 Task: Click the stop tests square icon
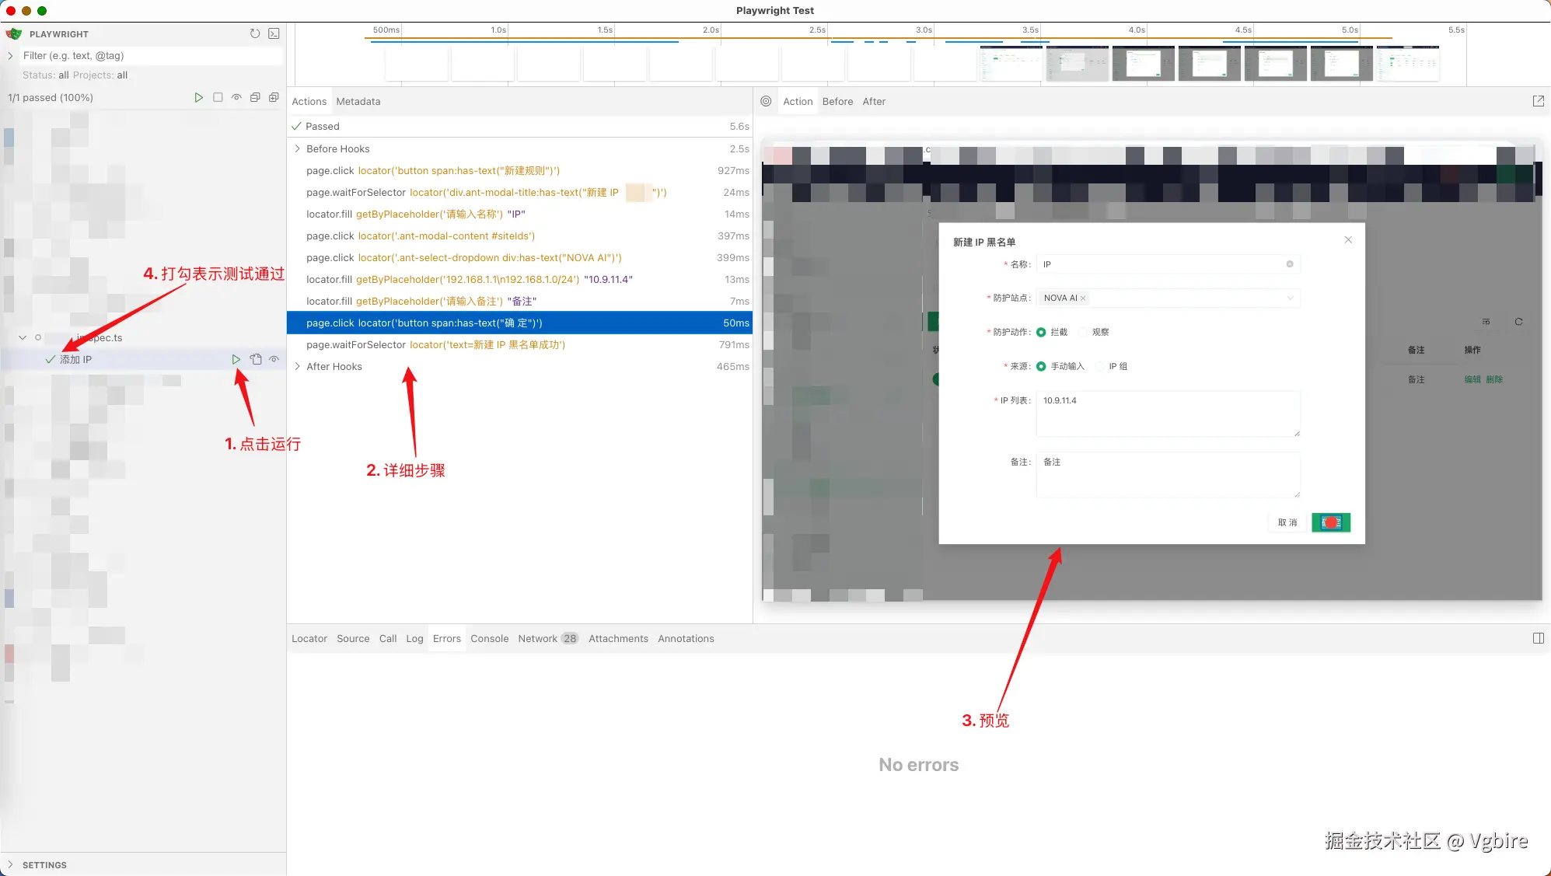pyautogui.click(x=218, y=97)
